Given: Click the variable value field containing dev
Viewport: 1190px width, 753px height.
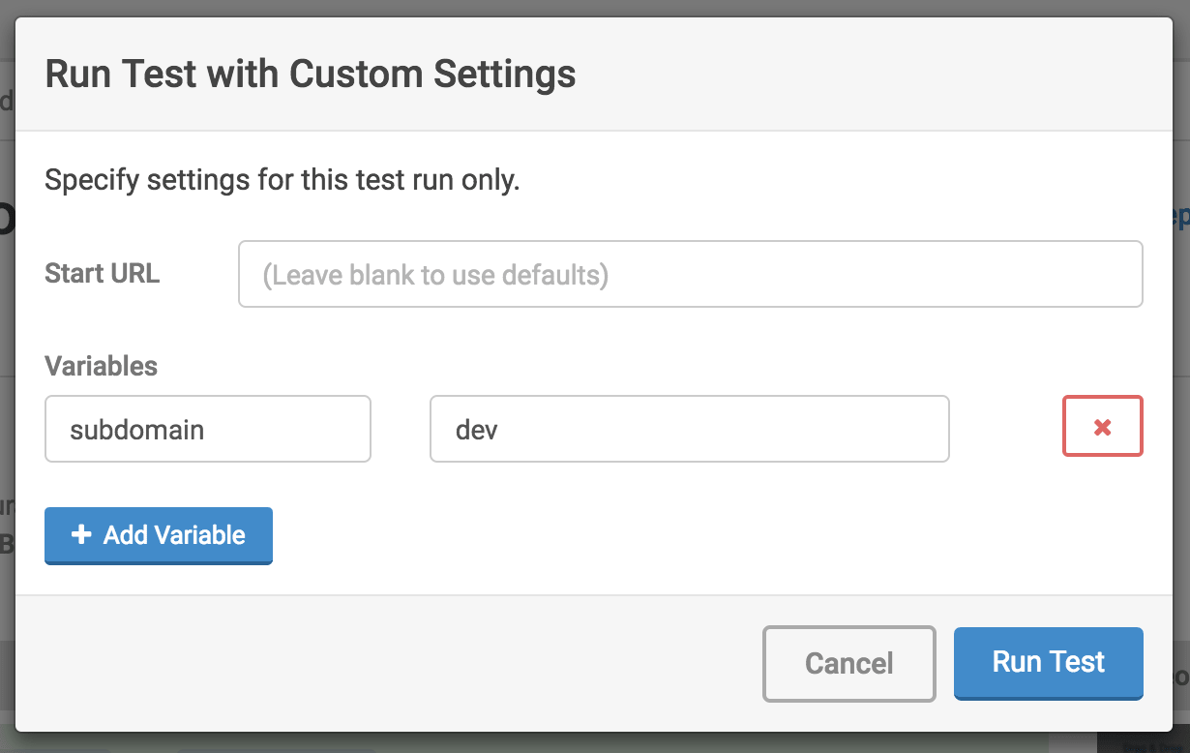Looking at the screenshot, I should point(689,429).
